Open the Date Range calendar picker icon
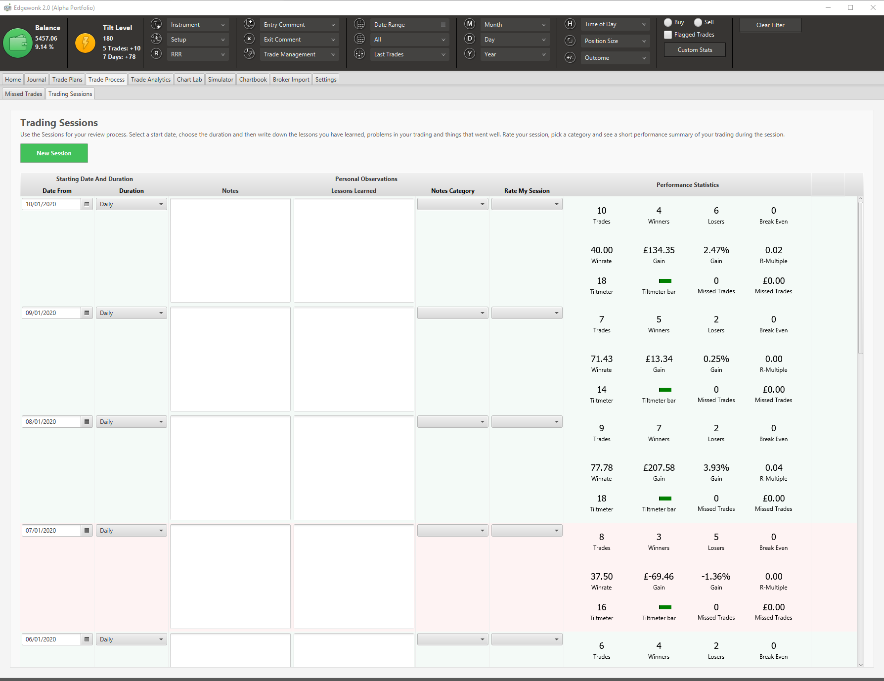 [443, 25]
